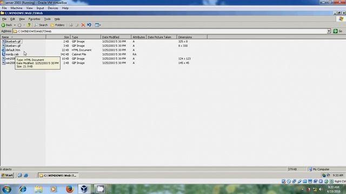This screenshot has width=346, height=194.
Task: Click the Move To toolbar icon
Action: [x=71, y=25]
